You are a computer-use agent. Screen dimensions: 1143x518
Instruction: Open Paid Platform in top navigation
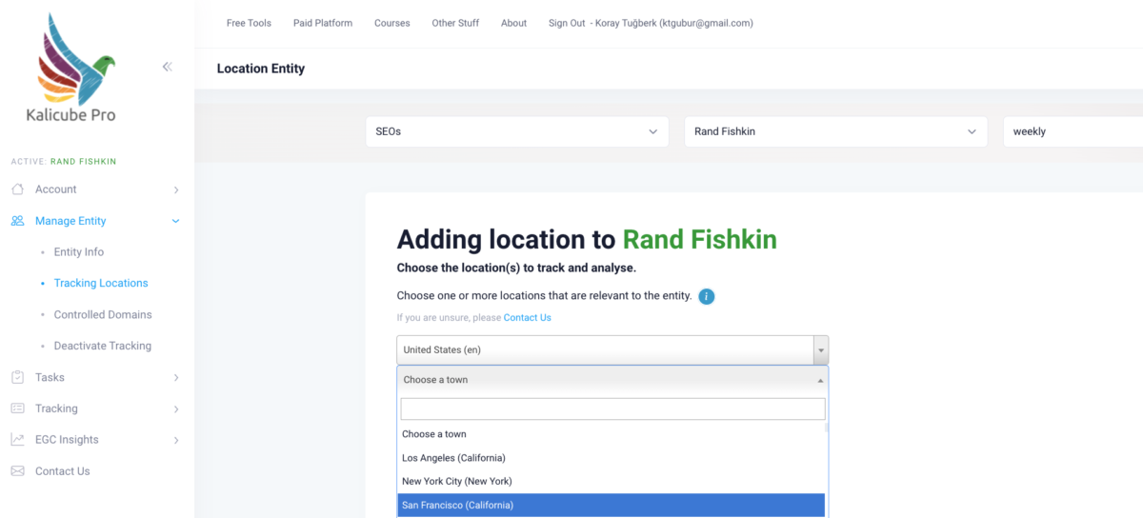pyautogui.click(x=323, y=23)
